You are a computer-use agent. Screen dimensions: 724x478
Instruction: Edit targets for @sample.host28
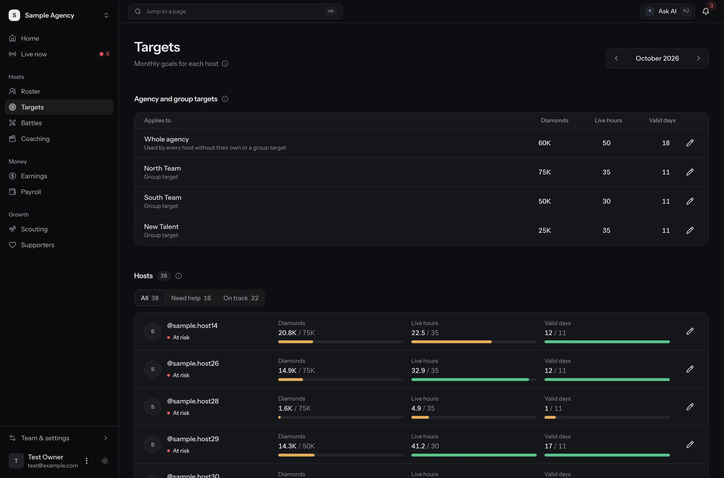tap(690, 407)
